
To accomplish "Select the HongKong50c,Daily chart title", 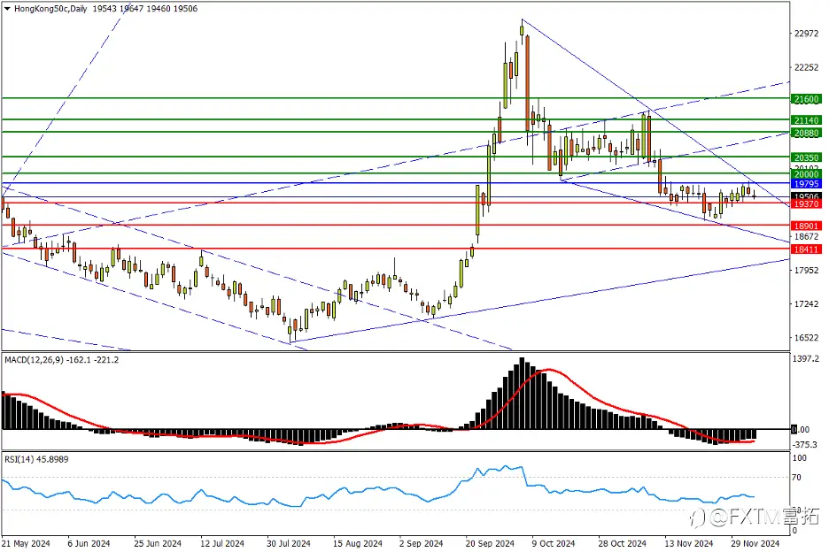I will pyautogui.click(x=50, y=9).
